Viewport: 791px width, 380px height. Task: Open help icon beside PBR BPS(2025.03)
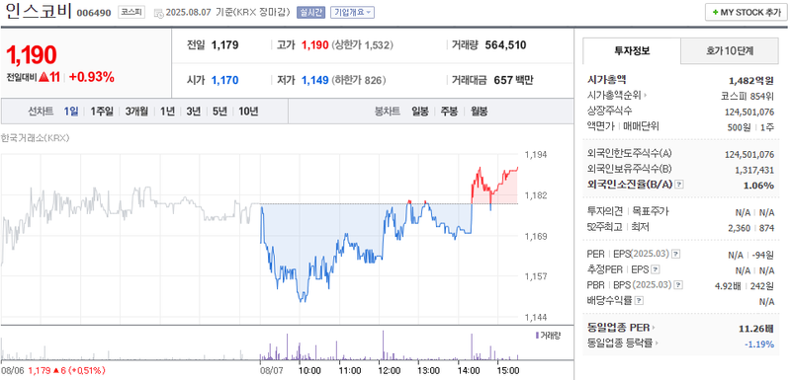click(x=678, y=285)
